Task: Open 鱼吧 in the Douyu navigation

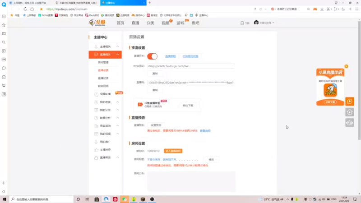Action: [195, 23]
